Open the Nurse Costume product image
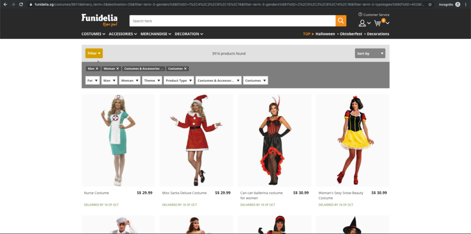 tap(118, 140)
